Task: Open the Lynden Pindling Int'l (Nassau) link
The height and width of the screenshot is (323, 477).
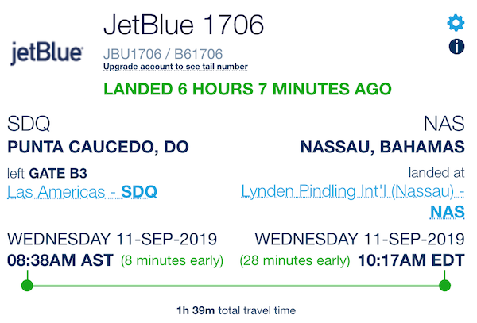Action: tap(352, 191)
